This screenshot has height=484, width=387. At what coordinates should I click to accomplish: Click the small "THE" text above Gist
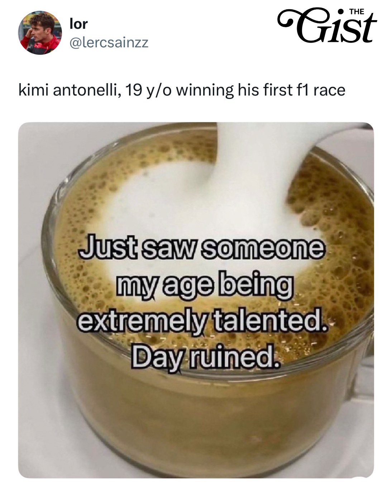pyautogui.click(x=357, y=12)
